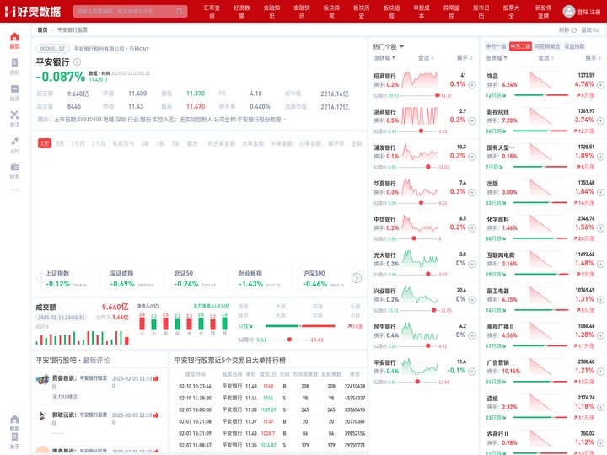
Task: Click the 饰品 rise-fall ratio bar
Action: (x=540, y=95)
